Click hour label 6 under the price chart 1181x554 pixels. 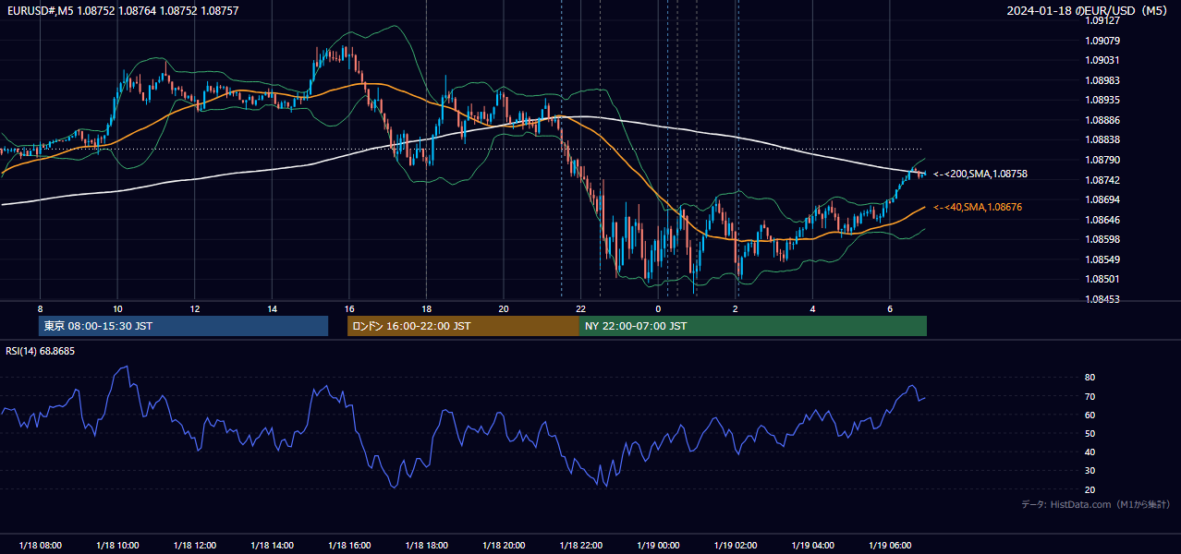tap(890, 308)
